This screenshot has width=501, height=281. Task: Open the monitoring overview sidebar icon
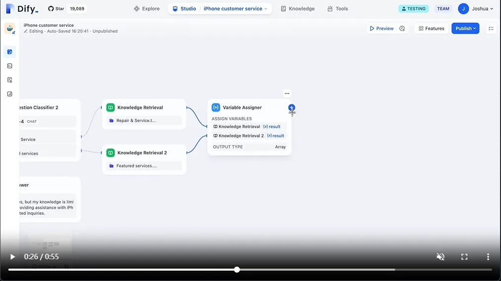[9, 94]
